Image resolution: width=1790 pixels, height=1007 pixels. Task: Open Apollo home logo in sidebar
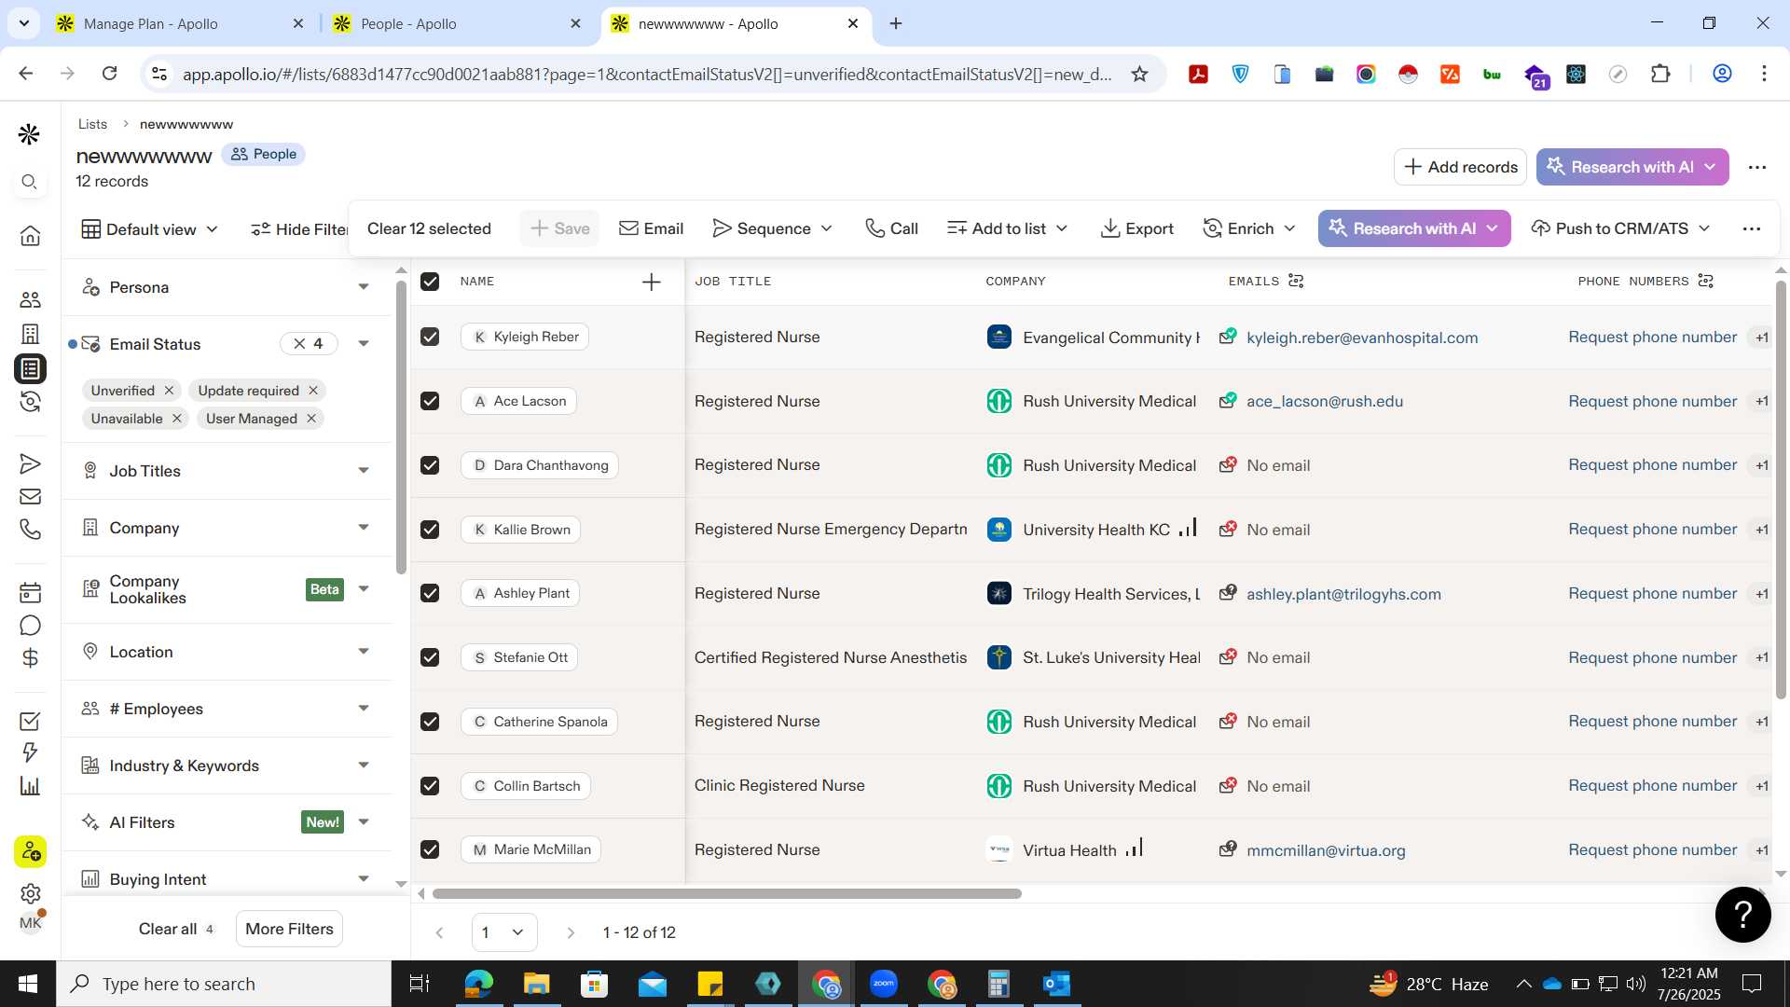29,135
